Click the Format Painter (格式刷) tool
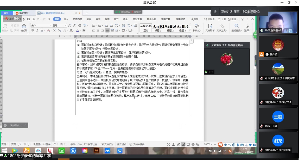This screenshot has width=299, height=160. pos(24,28)
